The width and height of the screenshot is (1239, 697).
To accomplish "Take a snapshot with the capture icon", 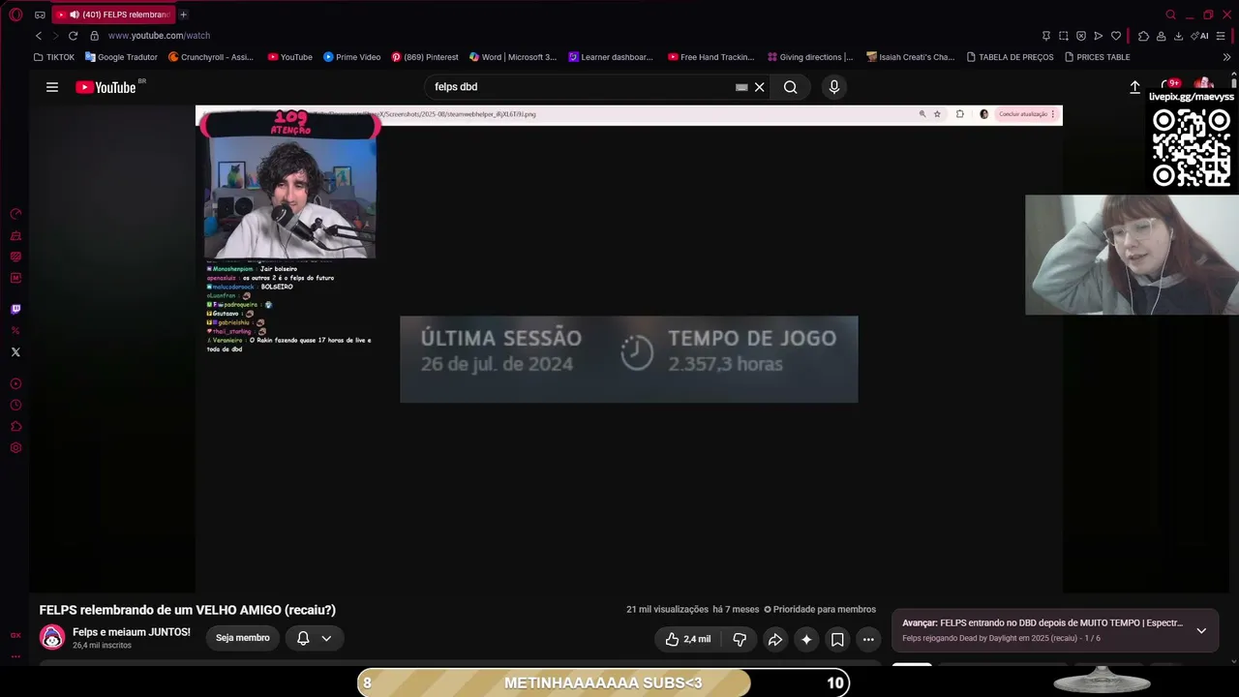I will (x=1064, y=36).
